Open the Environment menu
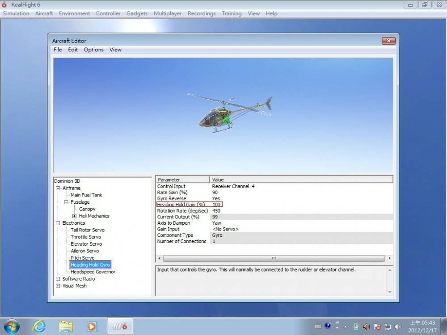 (74, 13)
